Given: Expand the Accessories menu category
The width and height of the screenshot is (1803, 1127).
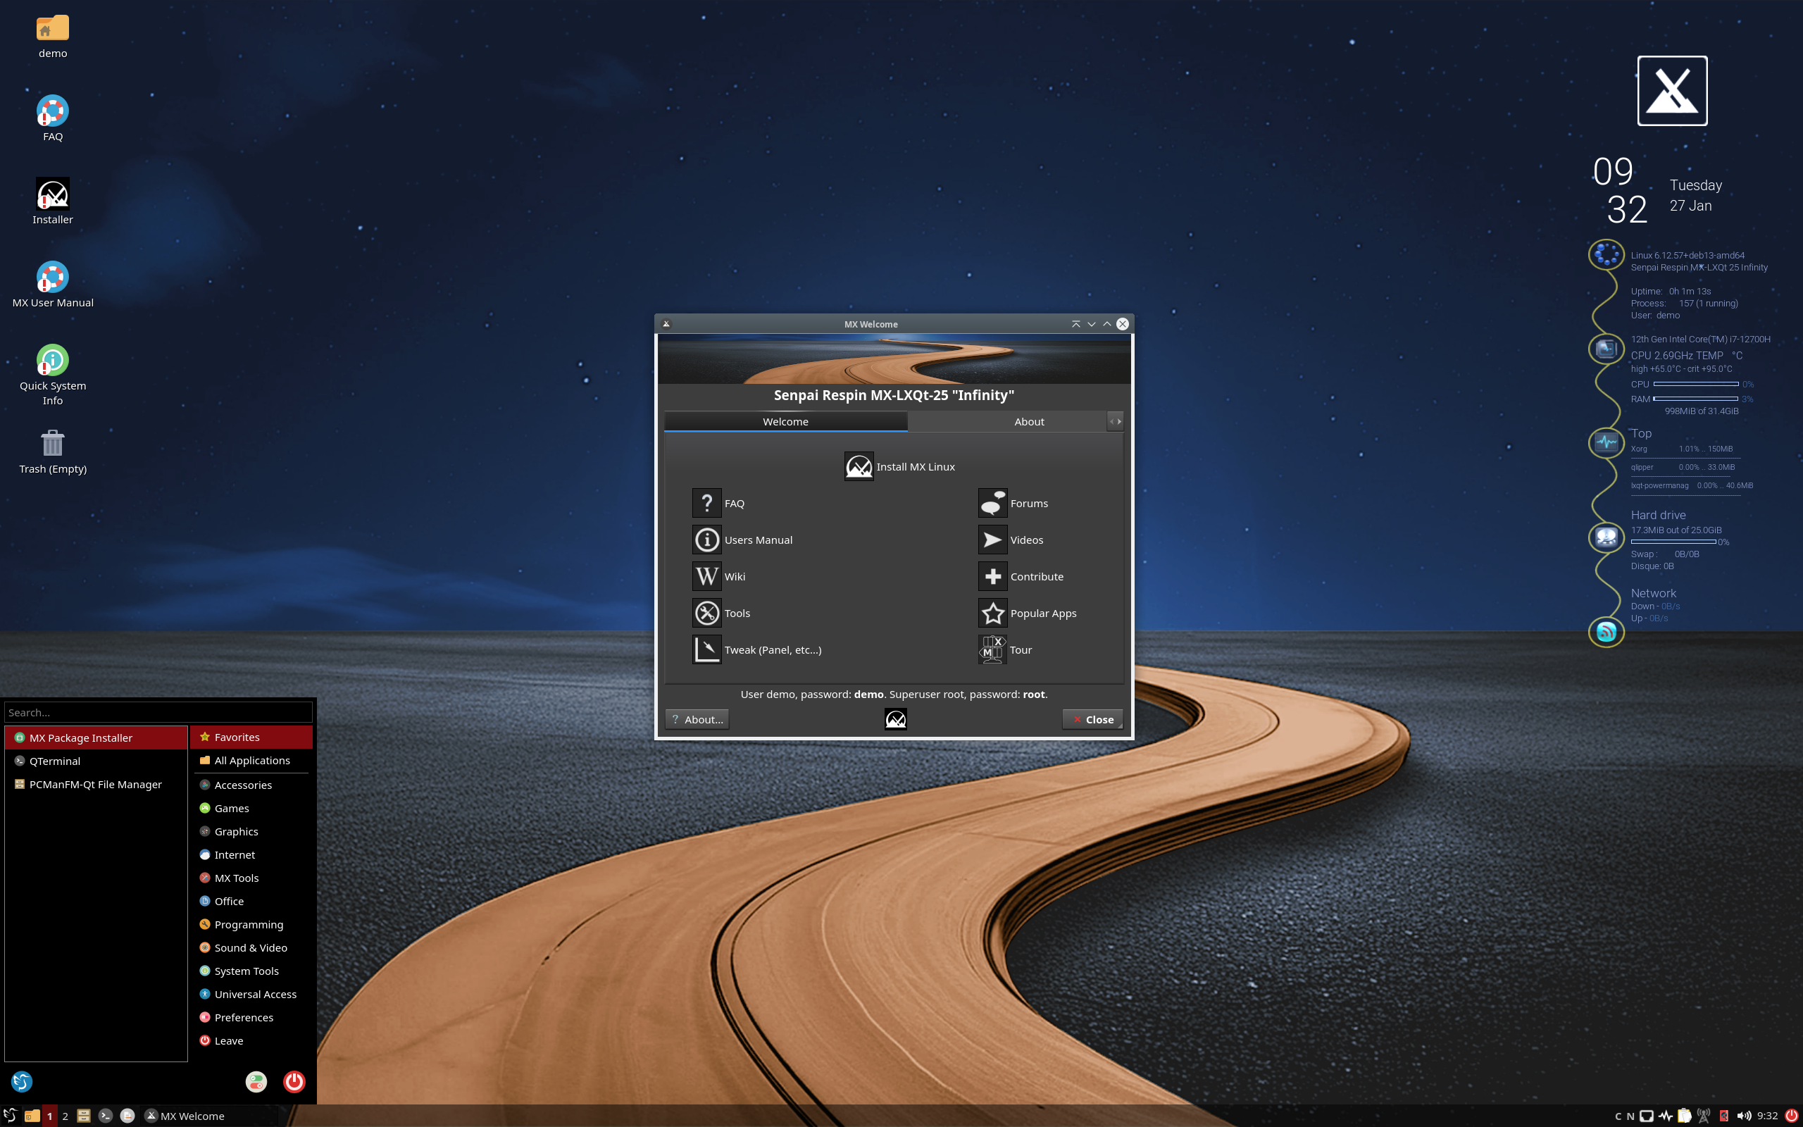Looking at the screenshot, I should point(252,785).
